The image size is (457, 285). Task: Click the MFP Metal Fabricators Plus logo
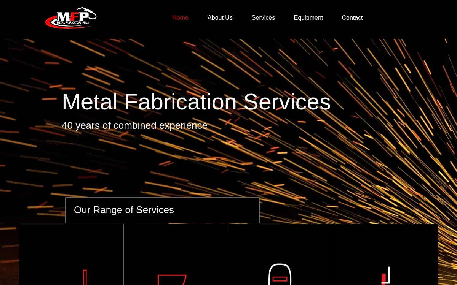pos(71,18)
